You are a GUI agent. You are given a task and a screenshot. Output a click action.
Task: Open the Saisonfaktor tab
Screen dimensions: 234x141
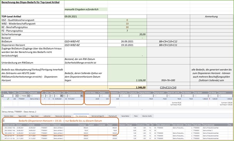pyautogui.click(x=125, y=116)
